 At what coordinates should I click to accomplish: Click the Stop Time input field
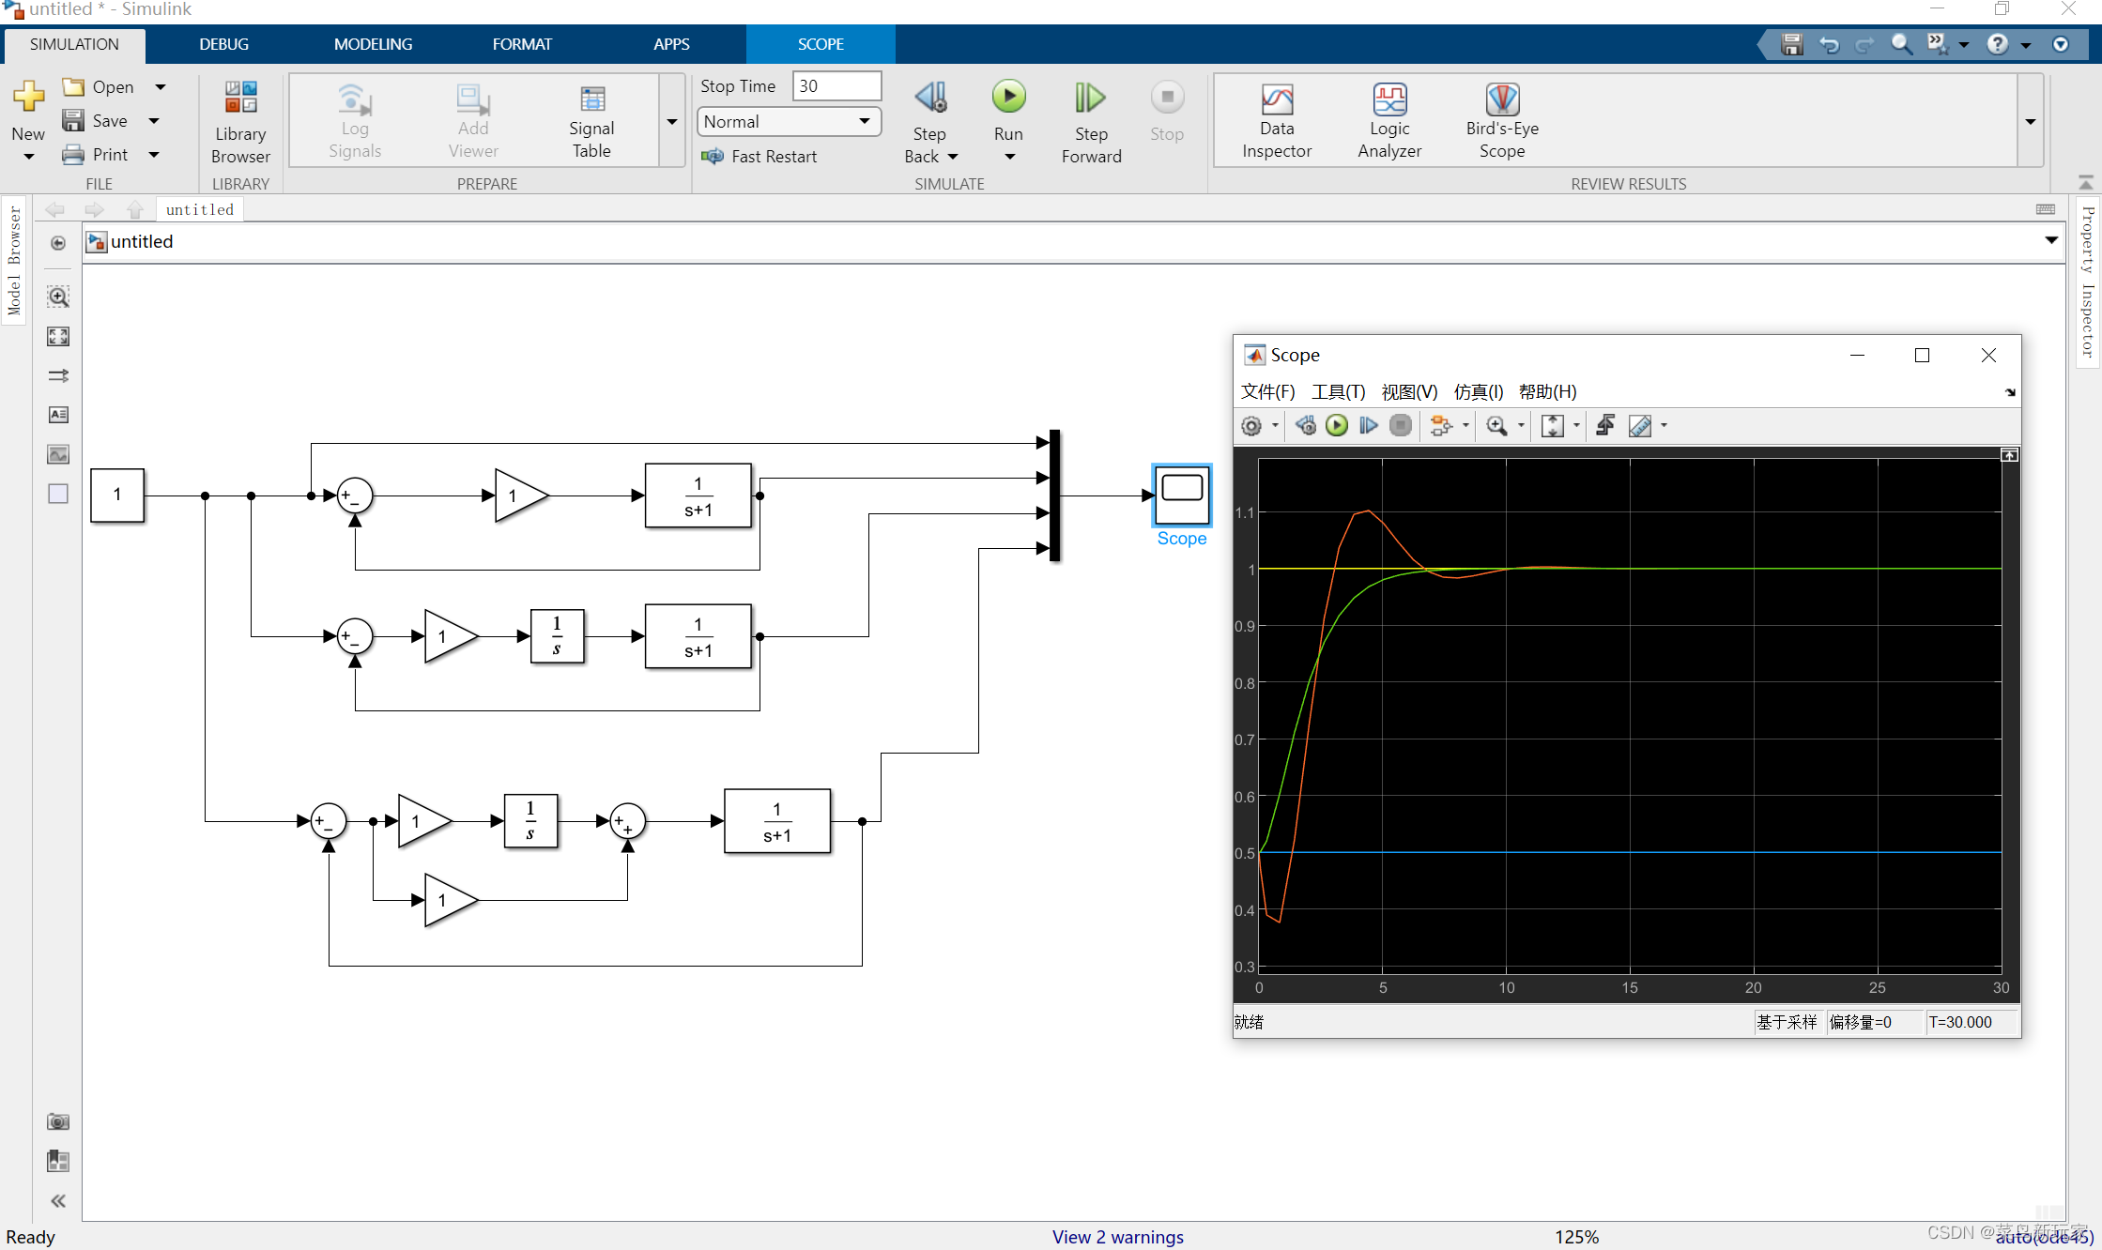[x=836, y=86]
